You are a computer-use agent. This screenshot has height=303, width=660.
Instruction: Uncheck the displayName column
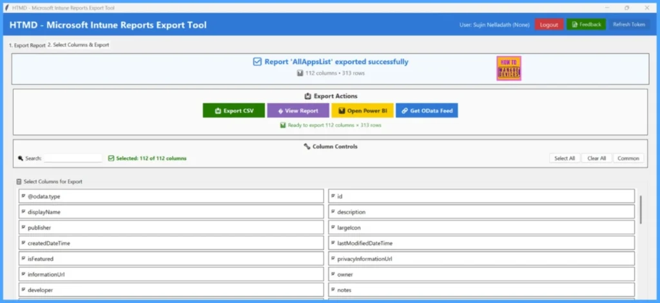point(23,211)
